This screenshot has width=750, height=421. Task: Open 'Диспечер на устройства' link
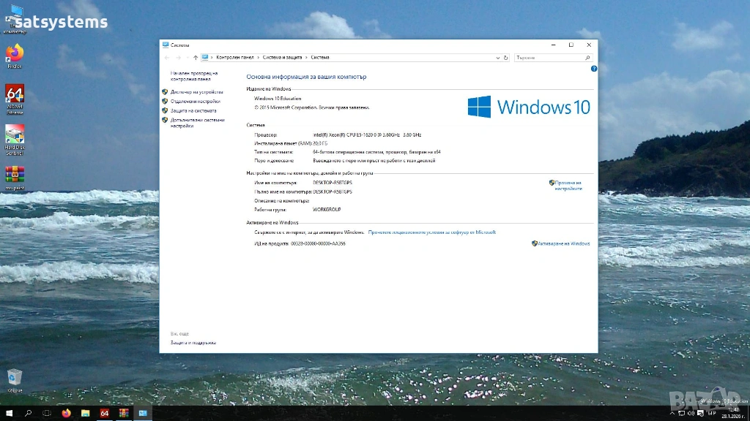pyautogui.click(x=196, y=92)
